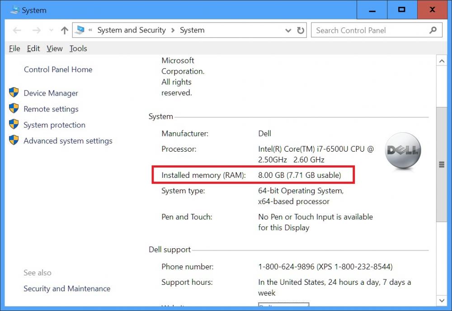Click the shield icon beside Remote settings
This screenshot has height=311, width=452.
14,108
